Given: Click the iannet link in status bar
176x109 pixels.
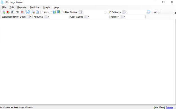Looking at the screenshot, I should [170, 108].
